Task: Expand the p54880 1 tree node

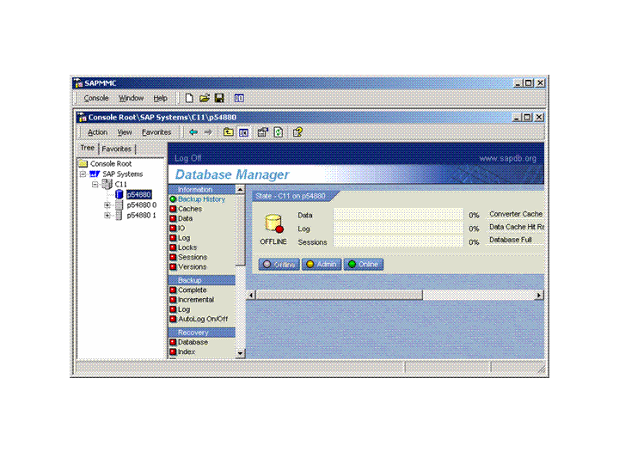Action: (107, 216)
